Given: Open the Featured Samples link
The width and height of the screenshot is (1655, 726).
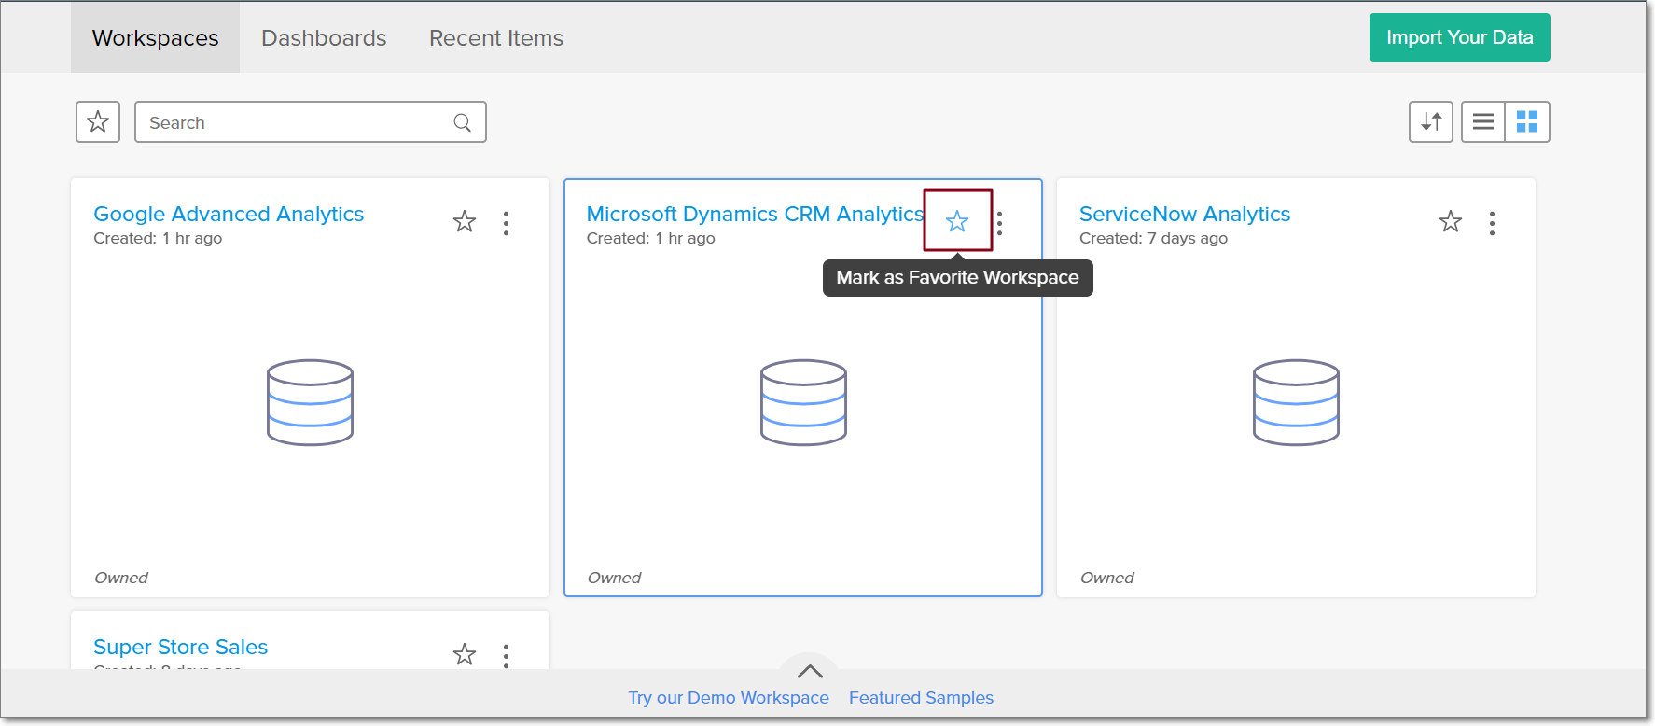Looking at the screenshot, I should click(921, 698).
